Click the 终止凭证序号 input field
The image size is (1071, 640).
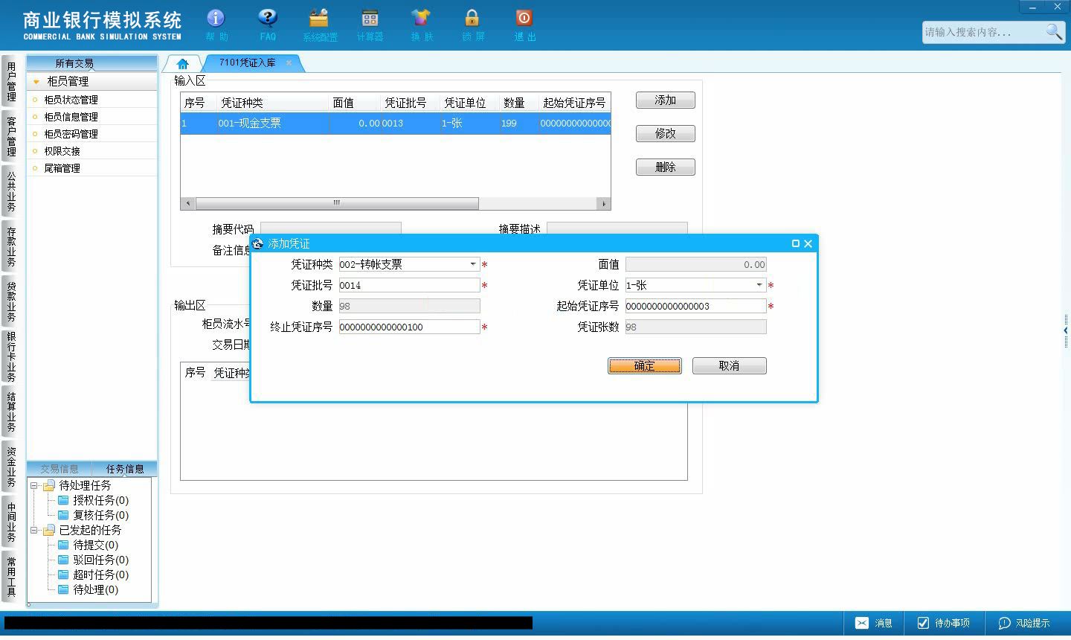pos(410,327)
